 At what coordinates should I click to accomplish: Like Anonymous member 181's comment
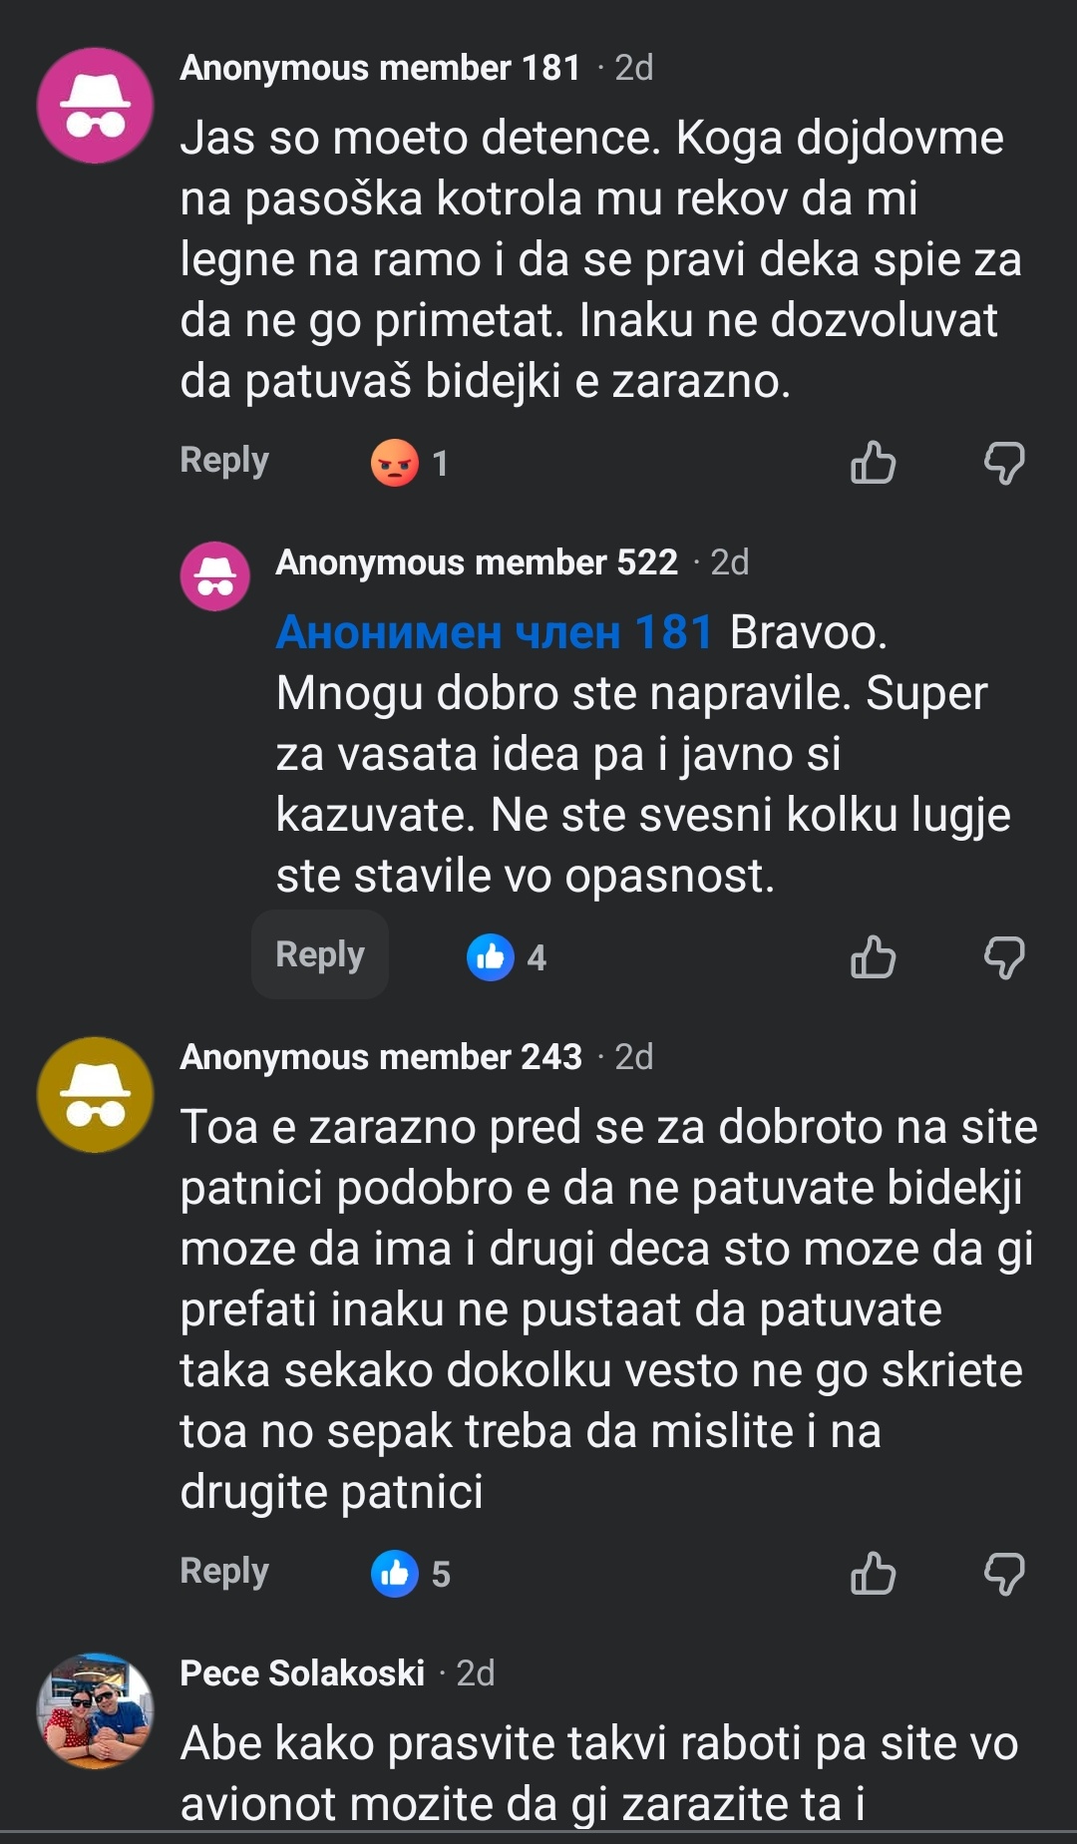[873, 463]
